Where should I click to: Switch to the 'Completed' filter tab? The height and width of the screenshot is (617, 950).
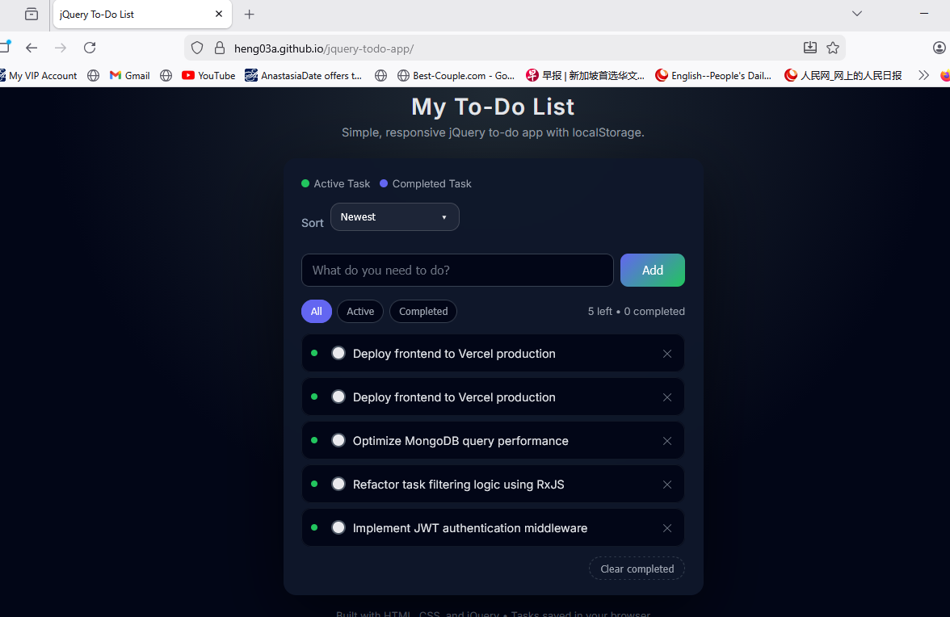tap(422, 311)
